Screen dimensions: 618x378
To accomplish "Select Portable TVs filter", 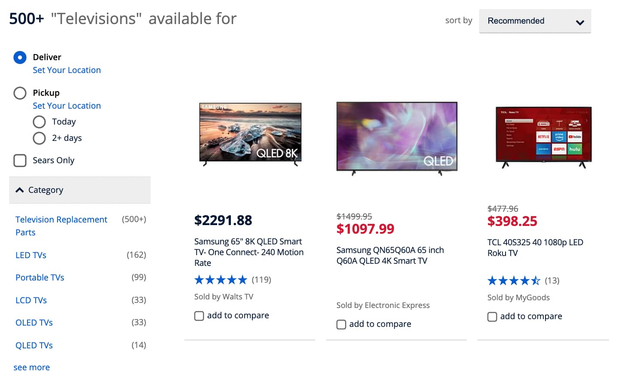I will click(39, 277).
